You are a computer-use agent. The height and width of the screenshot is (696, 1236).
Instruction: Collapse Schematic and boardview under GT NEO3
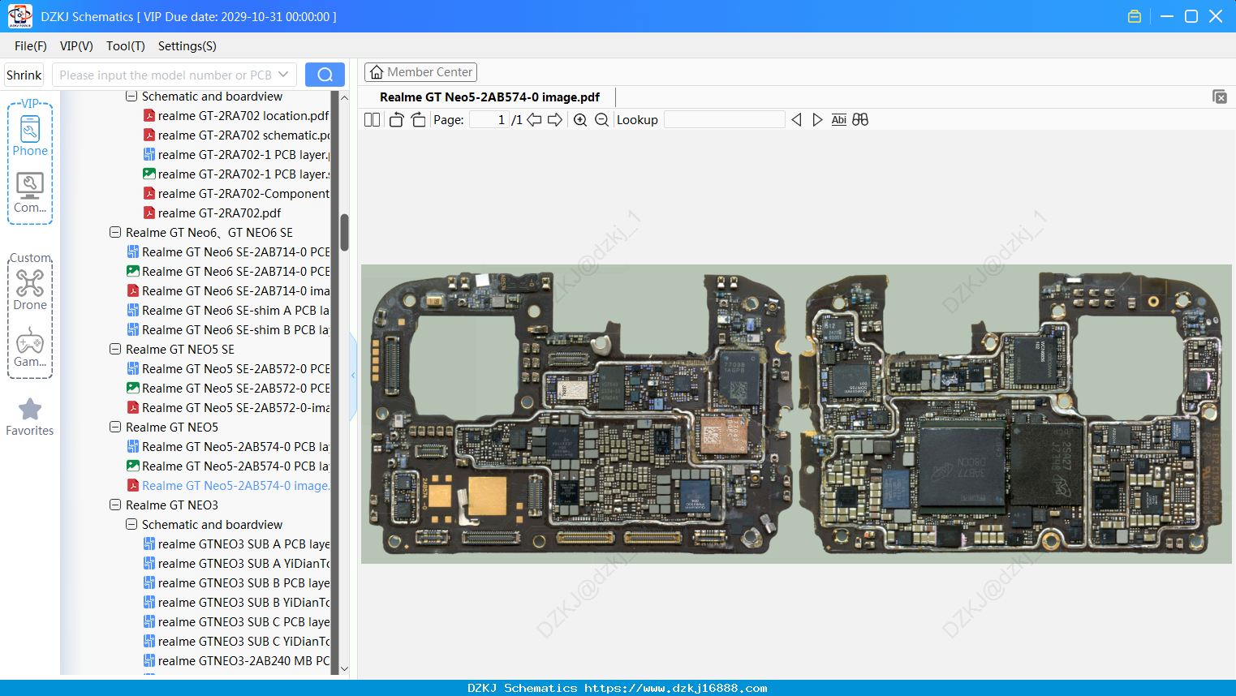131,525
